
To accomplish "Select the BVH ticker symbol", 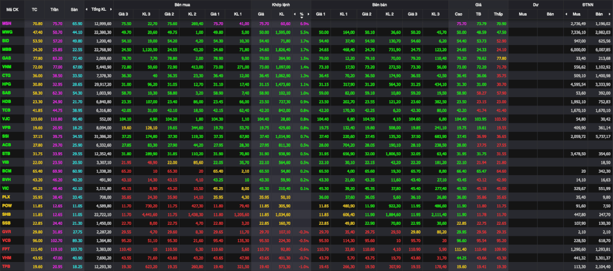I will click(x=6, y=180).
